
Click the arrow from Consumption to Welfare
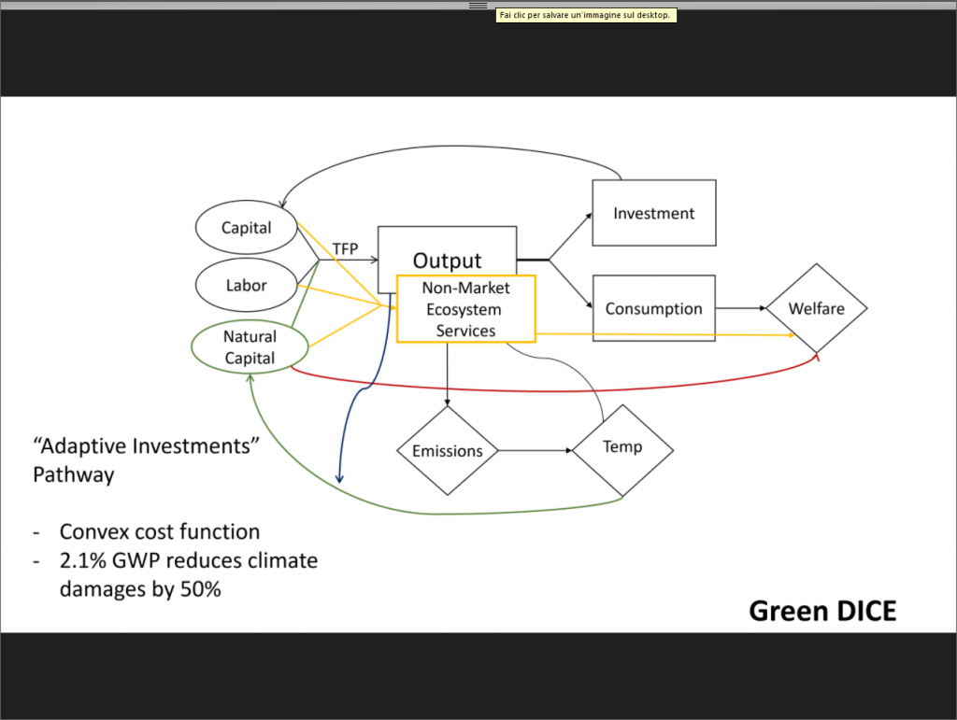[741, 308]
